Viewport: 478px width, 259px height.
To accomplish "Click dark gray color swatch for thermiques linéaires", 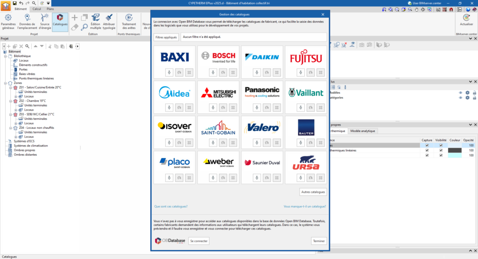I will pyautogui.click(x=455, y=150).
